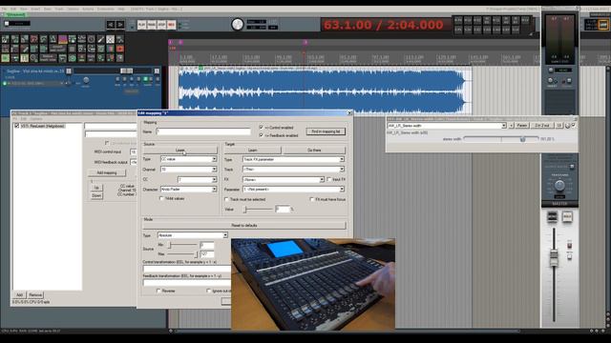Check FX must have focus option
The height and width of the screenshot is (343, 611).
[312, 199]
